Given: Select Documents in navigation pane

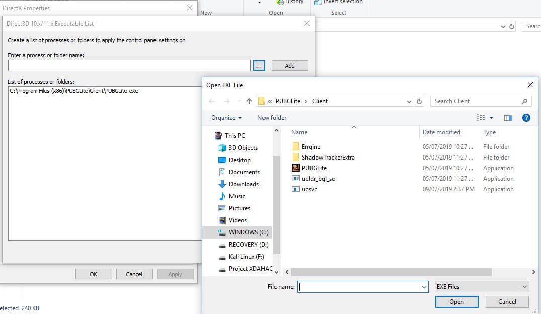Looking at the screenshot, I should pos(244,172).
